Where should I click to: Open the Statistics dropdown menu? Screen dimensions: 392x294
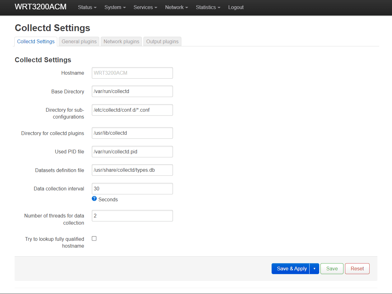click(x=208, y=7)
